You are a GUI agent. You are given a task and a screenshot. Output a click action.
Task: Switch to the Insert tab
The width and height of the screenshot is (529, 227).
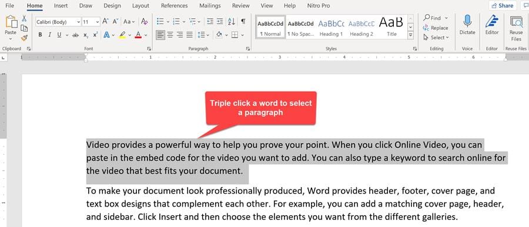click(x=61, y=6)
